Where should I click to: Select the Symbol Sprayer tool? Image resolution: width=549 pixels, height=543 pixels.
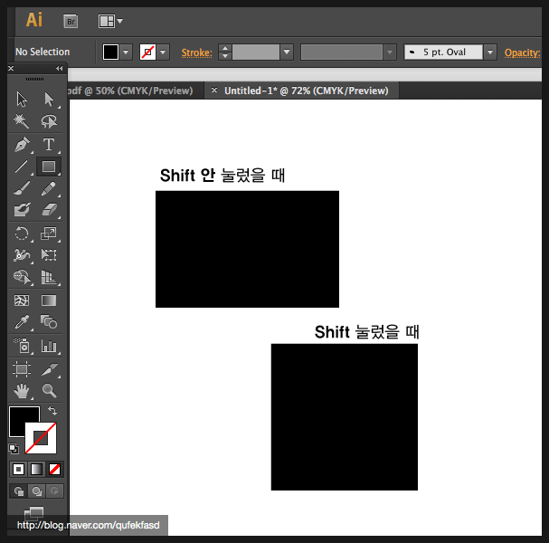click(x=22, y=346)
